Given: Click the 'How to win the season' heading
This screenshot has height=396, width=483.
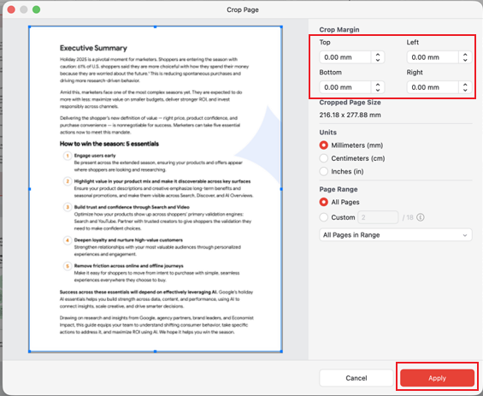Looking at the screenshot, I should [109, 144].
